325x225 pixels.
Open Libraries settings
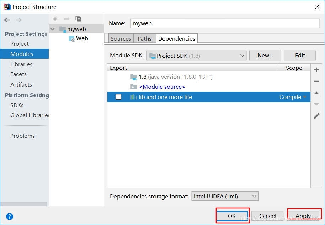pos(21,64)
